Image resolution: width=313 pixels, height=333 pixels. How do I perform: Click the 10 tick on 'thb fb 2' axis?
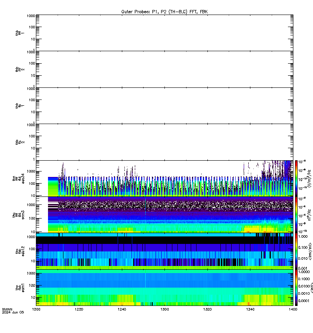(33, 148)
